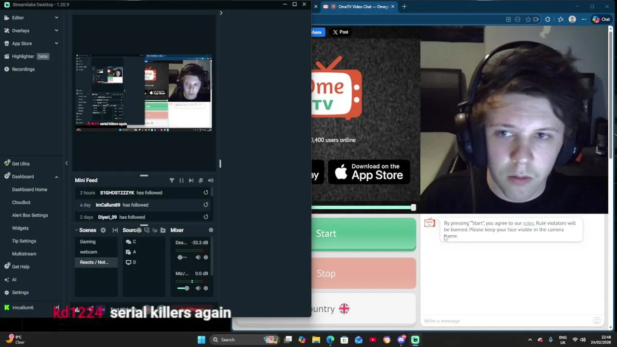Toggle the Mini Feed speaker icon
The image size is (617, 347).
tap(211, 180)
